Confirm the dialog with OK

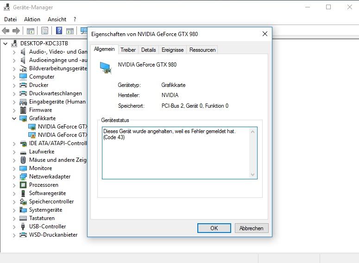click(214, 228)
